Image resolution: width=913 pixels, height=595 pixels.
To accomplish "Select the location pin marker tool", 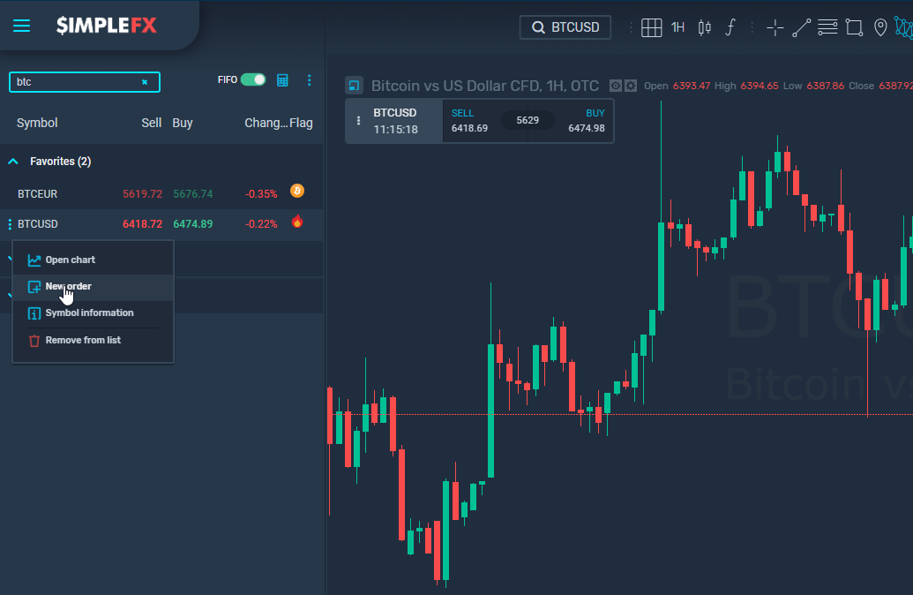I will pyautogui.click(x=879, y=27).
